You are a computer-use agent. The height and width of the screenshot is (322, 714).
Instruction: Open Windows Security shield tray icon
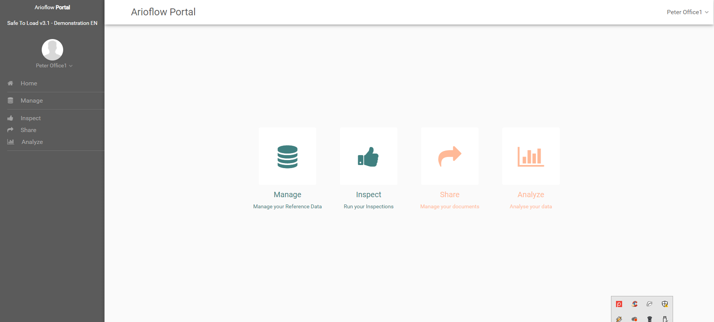pos(665,304)
